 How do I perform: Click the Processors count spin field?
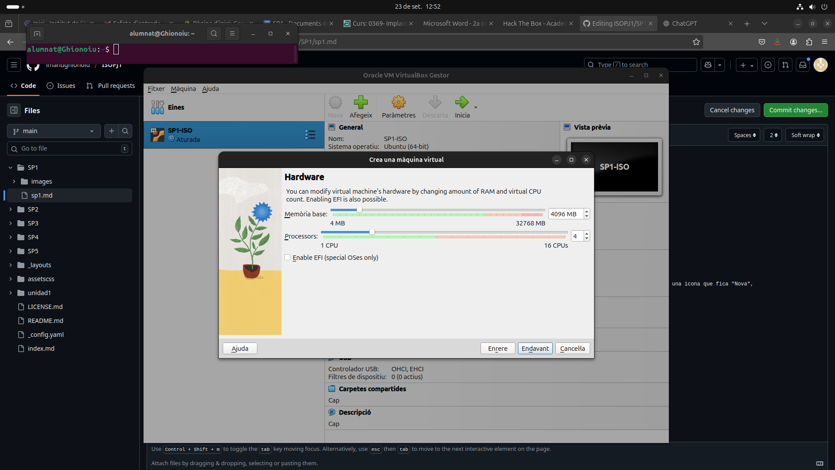[x=577, y=236]
